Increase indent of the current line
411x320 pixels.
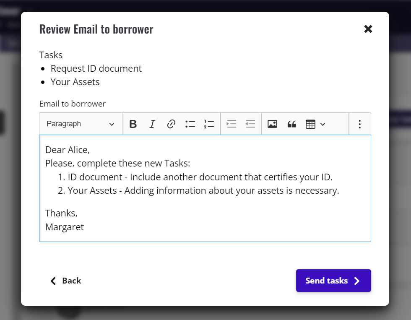coord(232,124)
